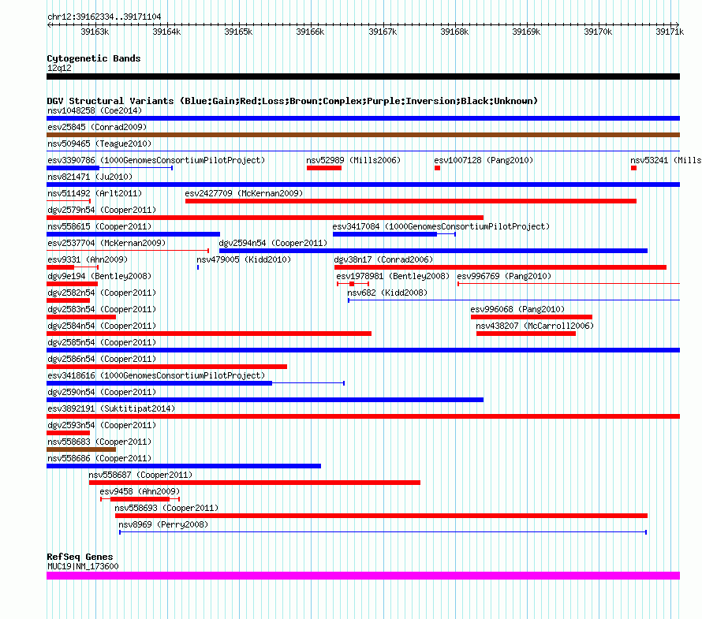702x619 pixels.
Task: Select the small red nsv53241 marker
Action: pyautogui.click(x=633, y=168)
